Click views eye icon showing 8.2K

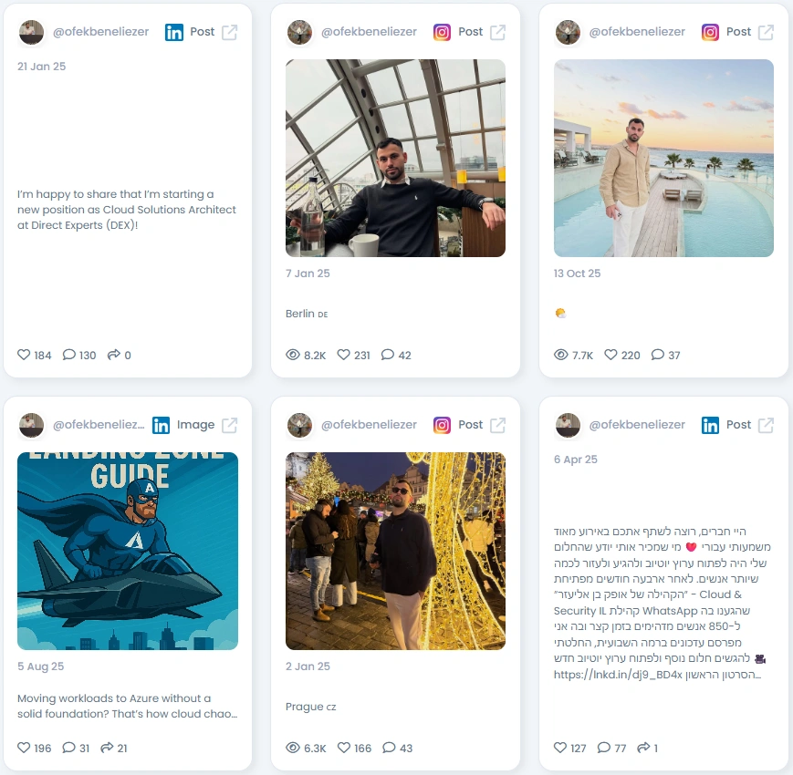point(293,355)
